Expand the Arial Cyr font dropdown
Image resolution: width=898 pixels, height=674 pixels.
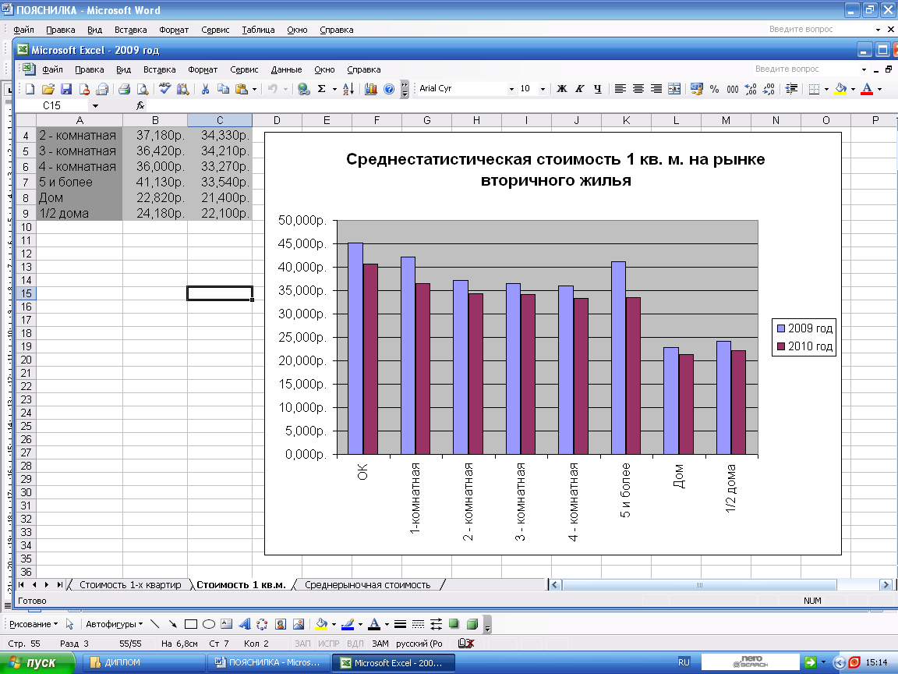[511, 89]
